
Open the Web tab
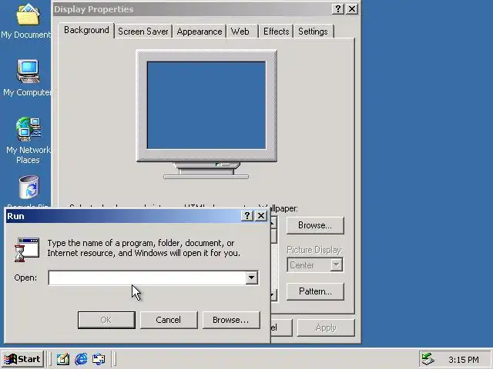(x=242, y=32)
